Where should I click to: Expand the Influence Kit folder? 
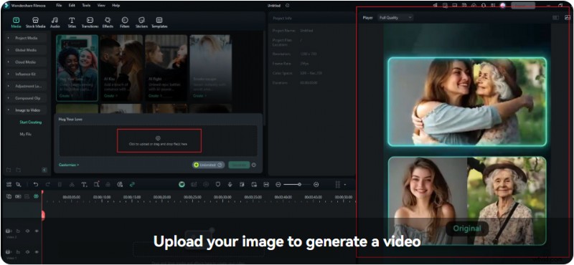point(26,74)
